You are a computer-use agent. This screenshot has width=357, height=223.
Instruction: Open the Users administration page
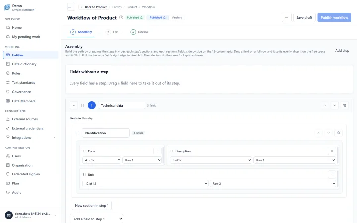click(x=31, y=156)
